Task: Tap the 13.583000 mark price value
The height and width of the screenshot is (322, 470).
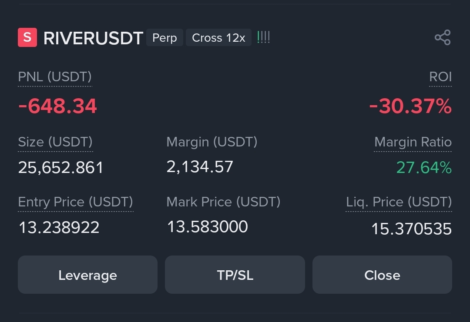Action: [208, 226]
